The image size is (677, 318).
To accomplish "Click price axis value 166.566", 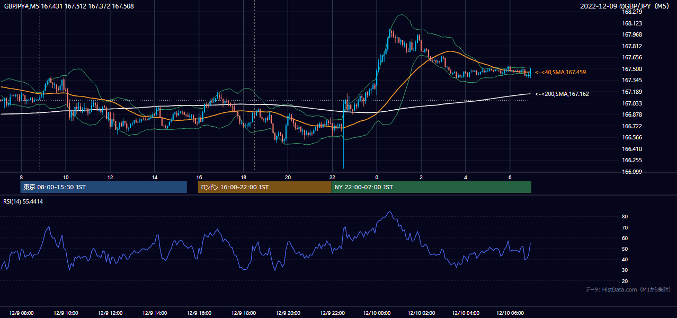I will (632, 137).
